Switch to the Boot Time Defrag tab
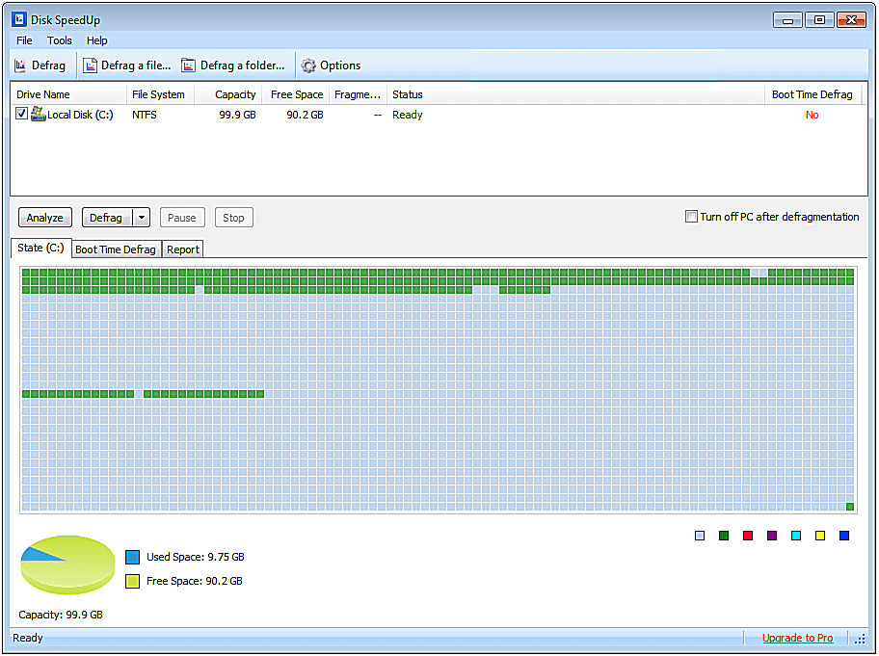This screenshot has height=656, width=879. point(116,249)
